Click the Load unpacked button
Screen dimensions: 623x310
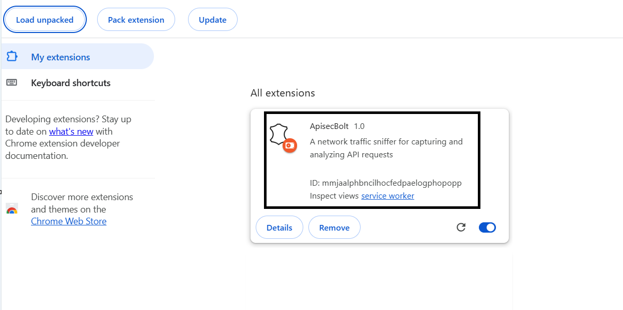(x=44, y=20)
